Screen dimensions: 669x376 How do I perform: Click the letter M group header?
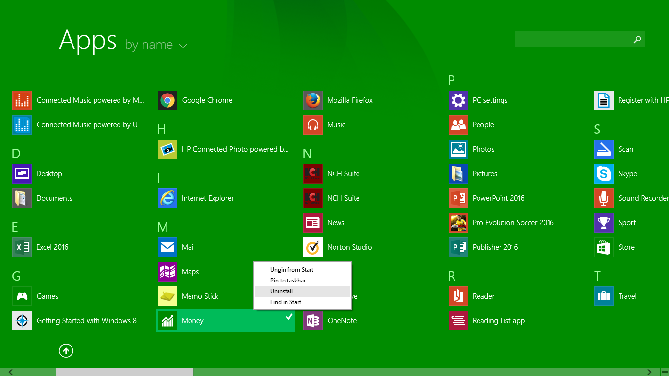(x=163, y=227)
